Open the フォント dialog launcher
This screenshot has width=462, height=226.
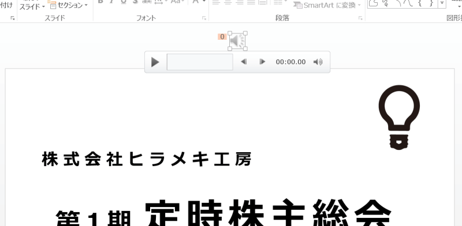click(x=204, y=18)
